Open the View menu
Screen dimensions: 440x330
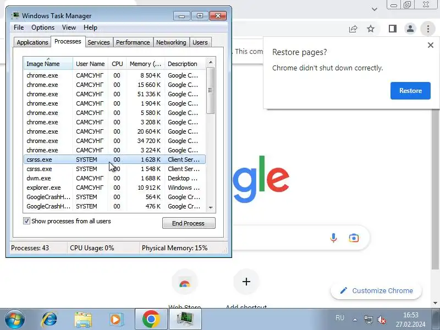tap(69, 28)
